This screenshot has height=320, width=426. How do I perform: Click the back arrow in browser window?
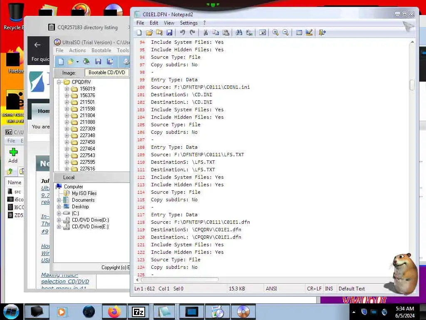pos(37,45)
